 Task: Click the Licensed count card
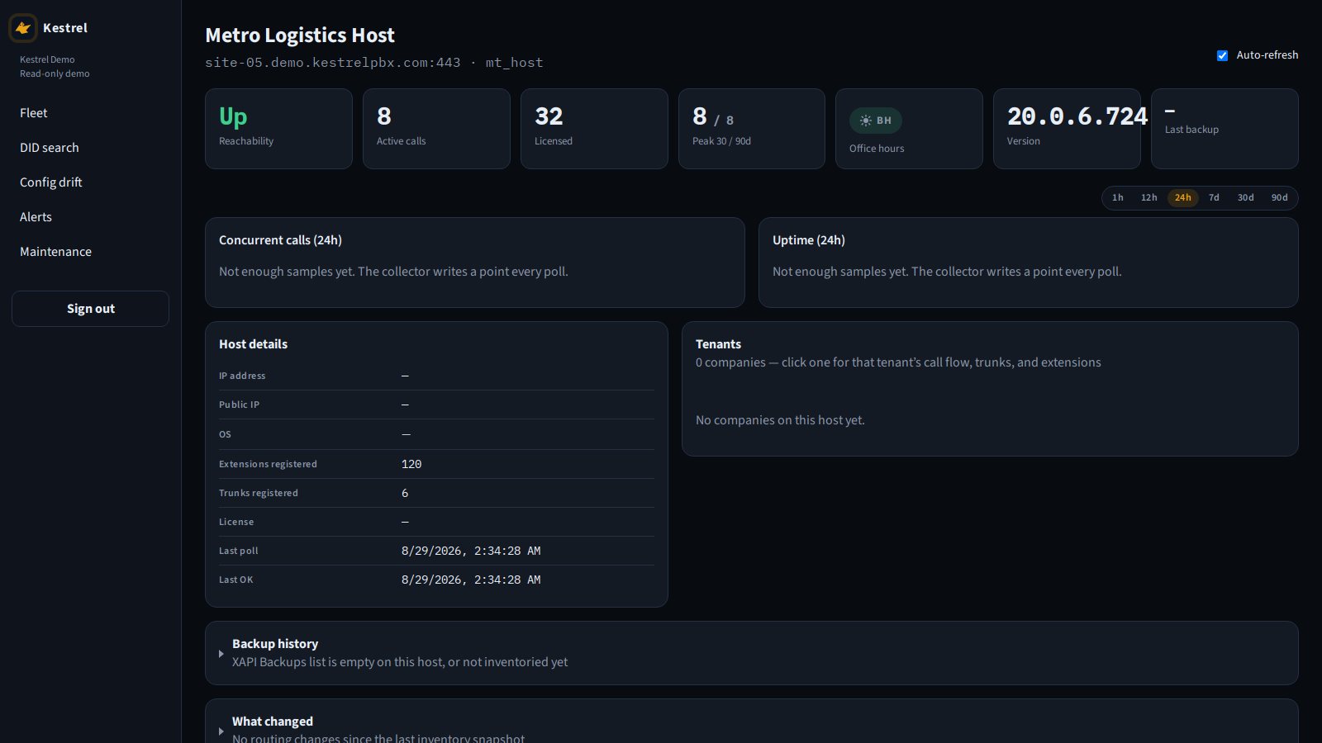tap(594, 129)
